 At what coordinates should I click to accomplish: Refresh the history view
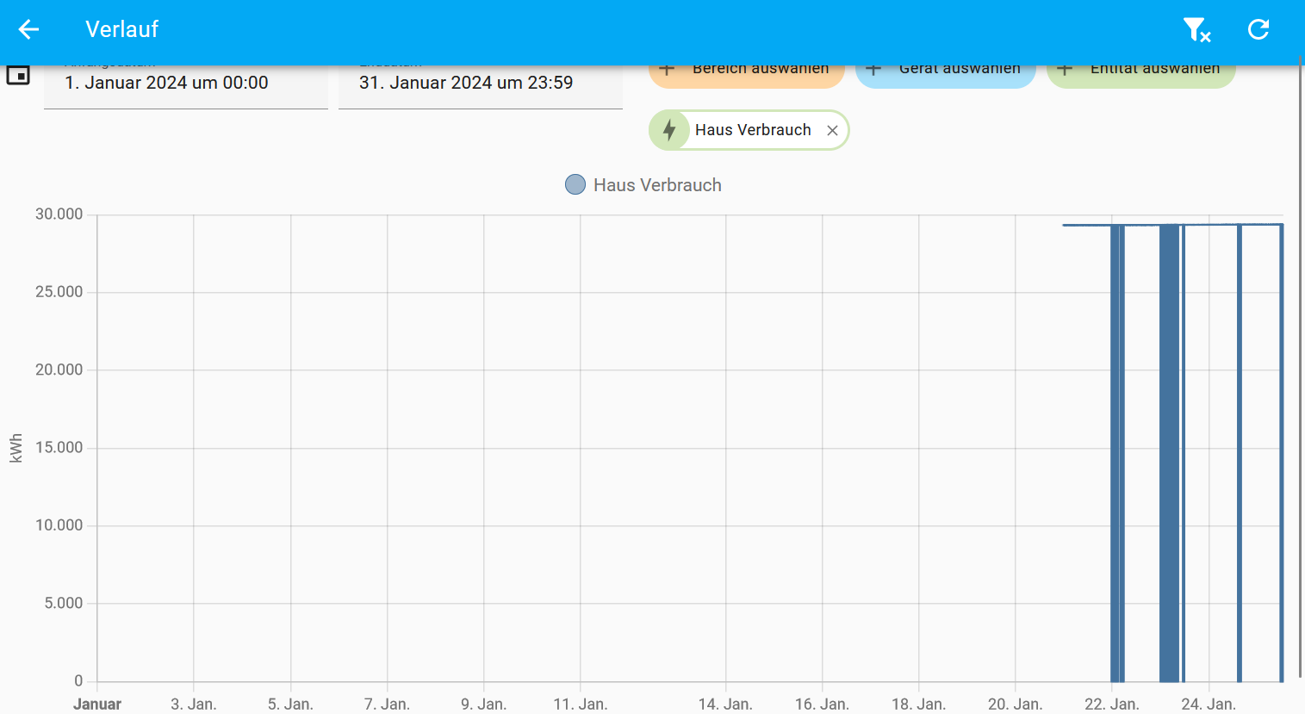point(1258,30)
